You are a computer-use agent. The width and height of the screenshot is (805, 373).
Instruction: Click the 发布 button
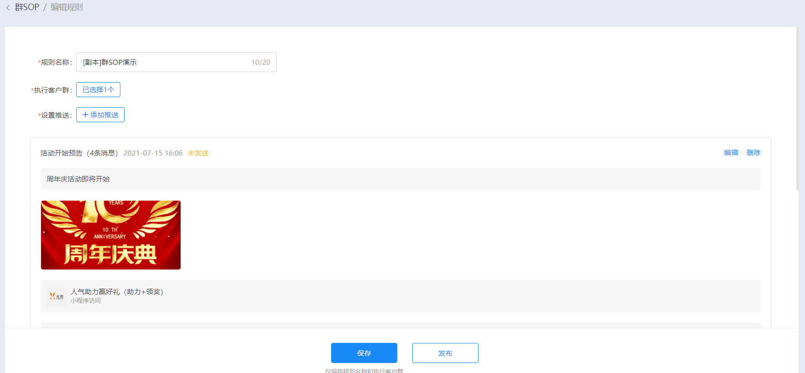point(445,353)
